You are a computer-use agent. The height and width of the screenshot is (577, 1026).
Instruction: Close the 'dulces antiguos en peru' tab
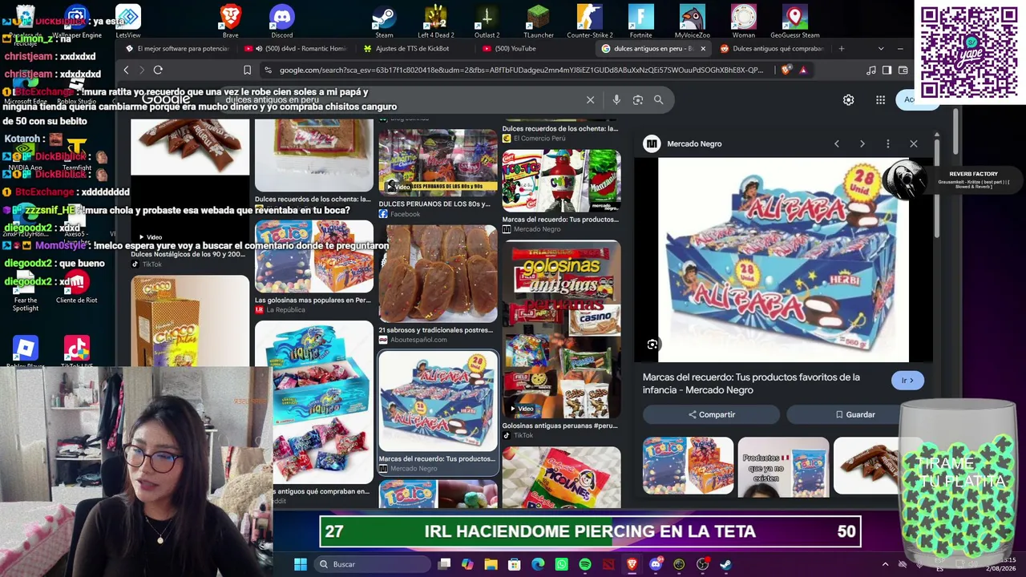pyautogui.click(x=703, y=49)
